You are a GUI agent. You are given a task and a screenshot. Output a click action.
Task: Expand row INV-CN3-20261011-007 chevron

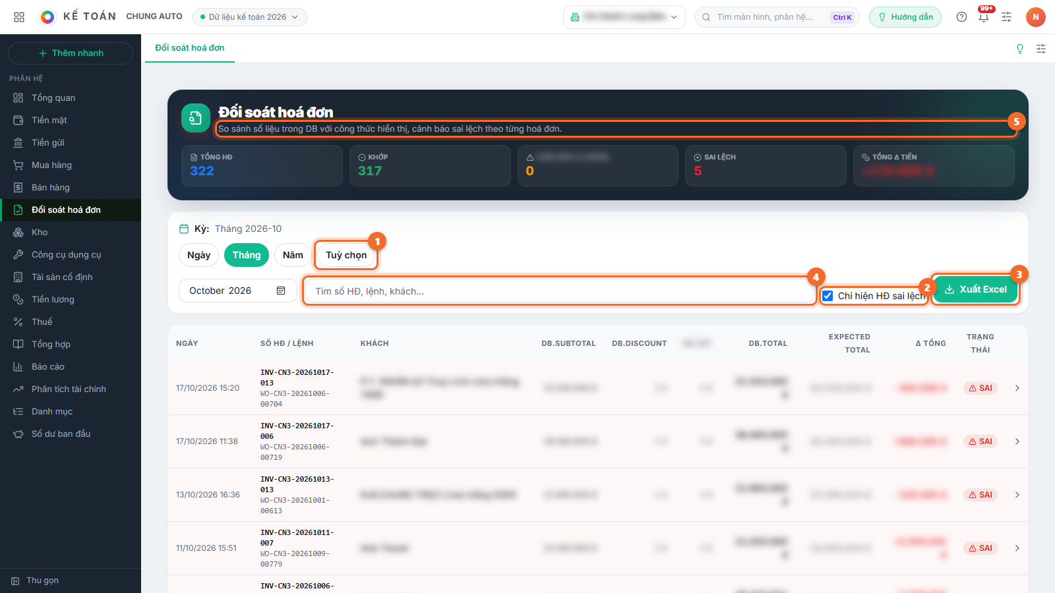coord(1017,548)
